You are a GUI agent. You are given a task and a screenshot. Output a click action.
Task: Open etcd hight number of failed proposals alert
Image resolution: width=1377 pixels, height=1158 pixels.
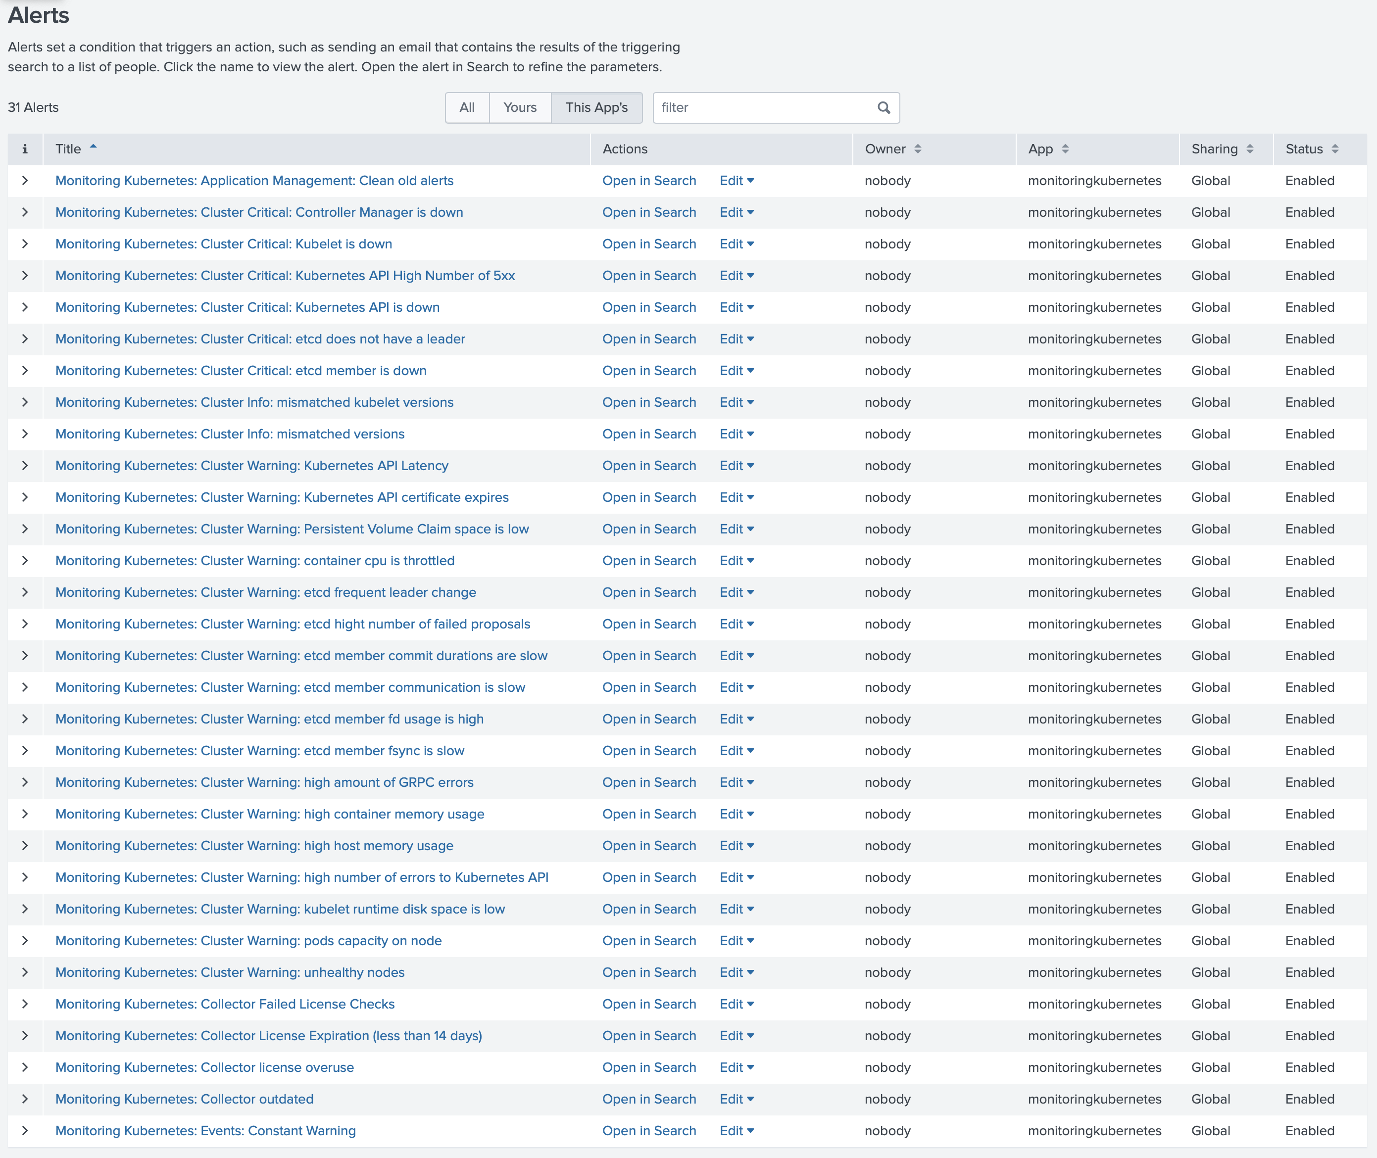[x=293, y=624]
